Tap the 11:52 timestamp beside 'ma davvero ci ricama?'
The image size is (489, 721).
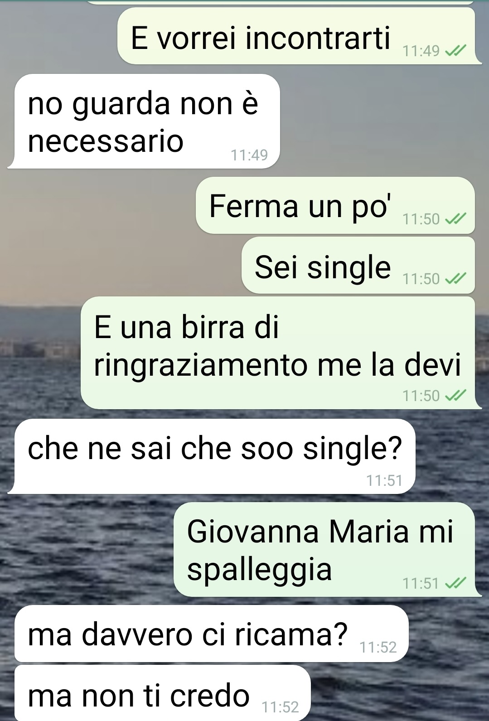tap(378, 647)
